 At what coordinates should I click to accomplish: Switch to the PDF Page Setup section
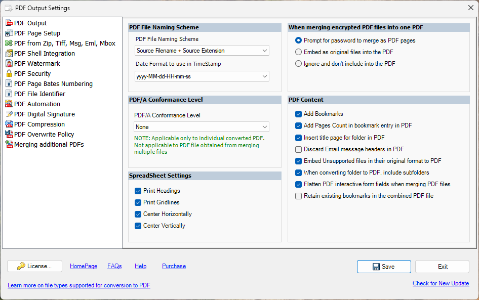point(37,33)
